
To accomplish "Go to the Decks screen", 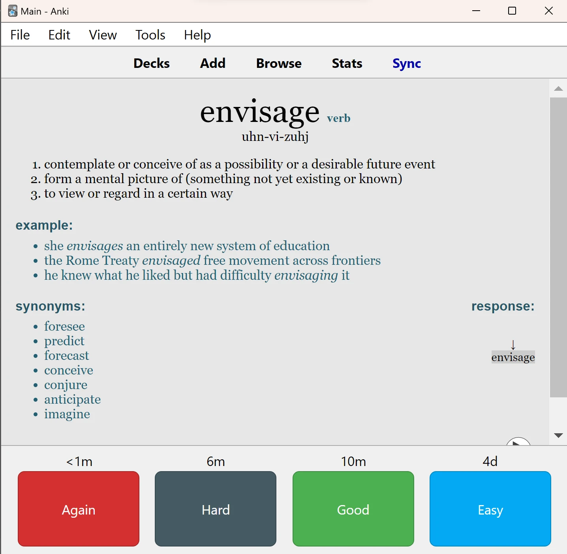I will coord(152,64).
